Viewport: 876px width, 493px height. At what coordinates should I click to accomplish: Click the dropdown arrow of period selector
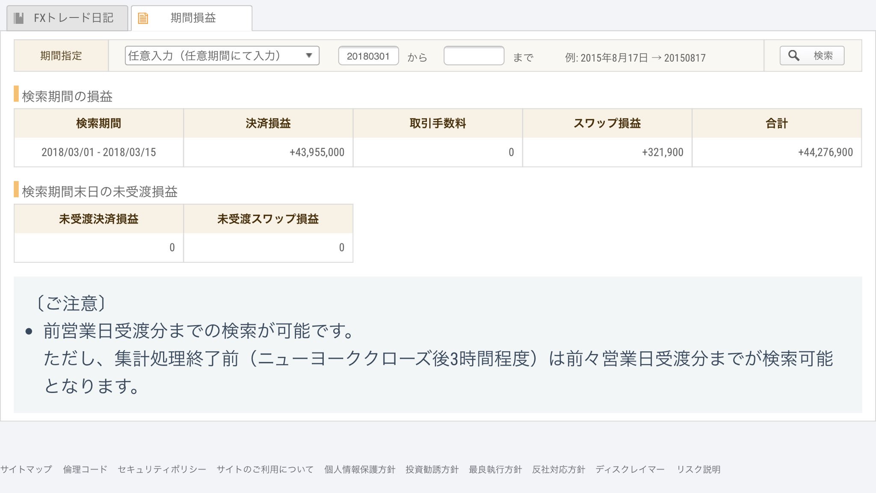tap(309, 56)
